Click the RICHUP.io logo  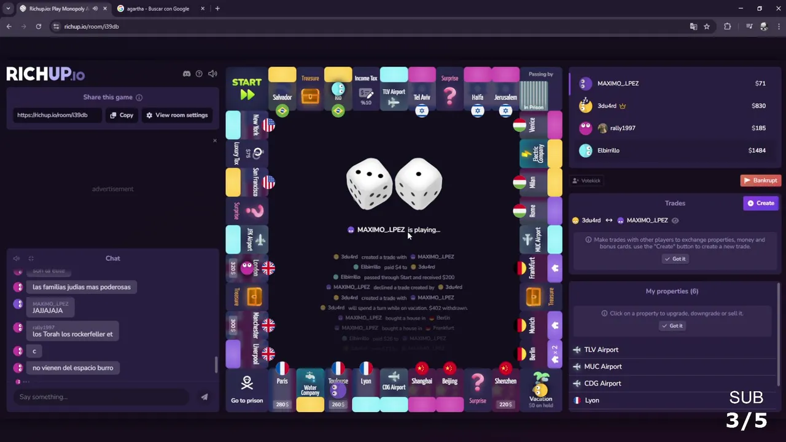tap(45, 74)
